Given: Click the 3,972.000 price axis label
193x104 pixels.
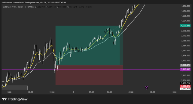Looking at the screenshot, I should coord(185,60).
